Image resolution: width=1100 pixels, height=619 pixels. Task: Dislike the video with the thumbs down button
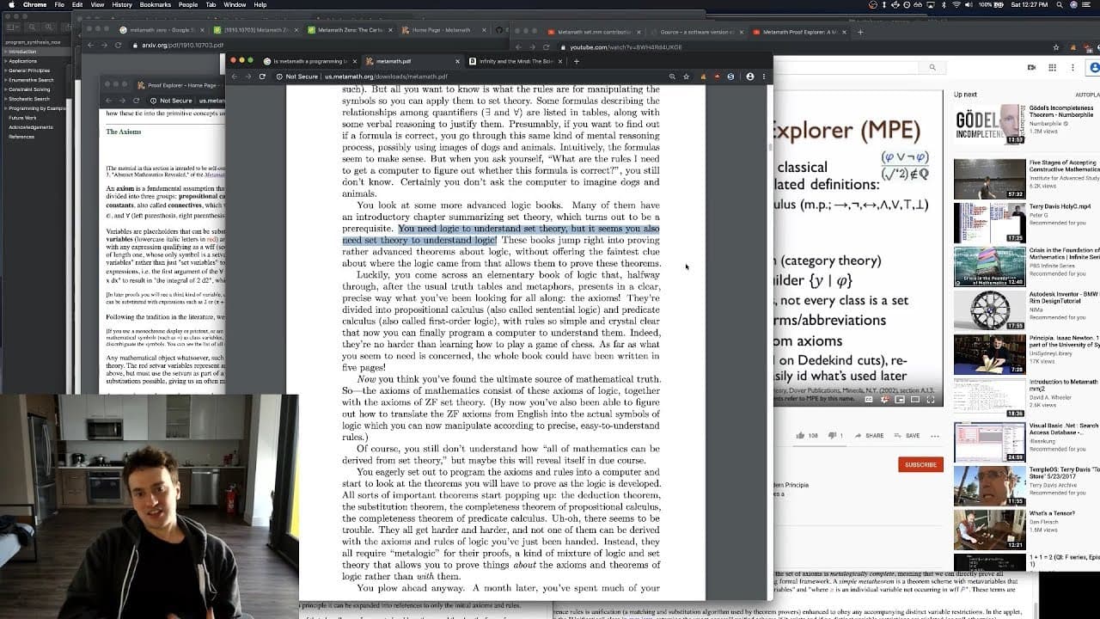[x=831, y=436]
